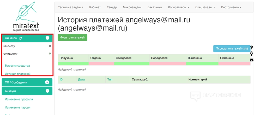Click the на счету balance row
The image size is (254, 115).
coord(27,46)
